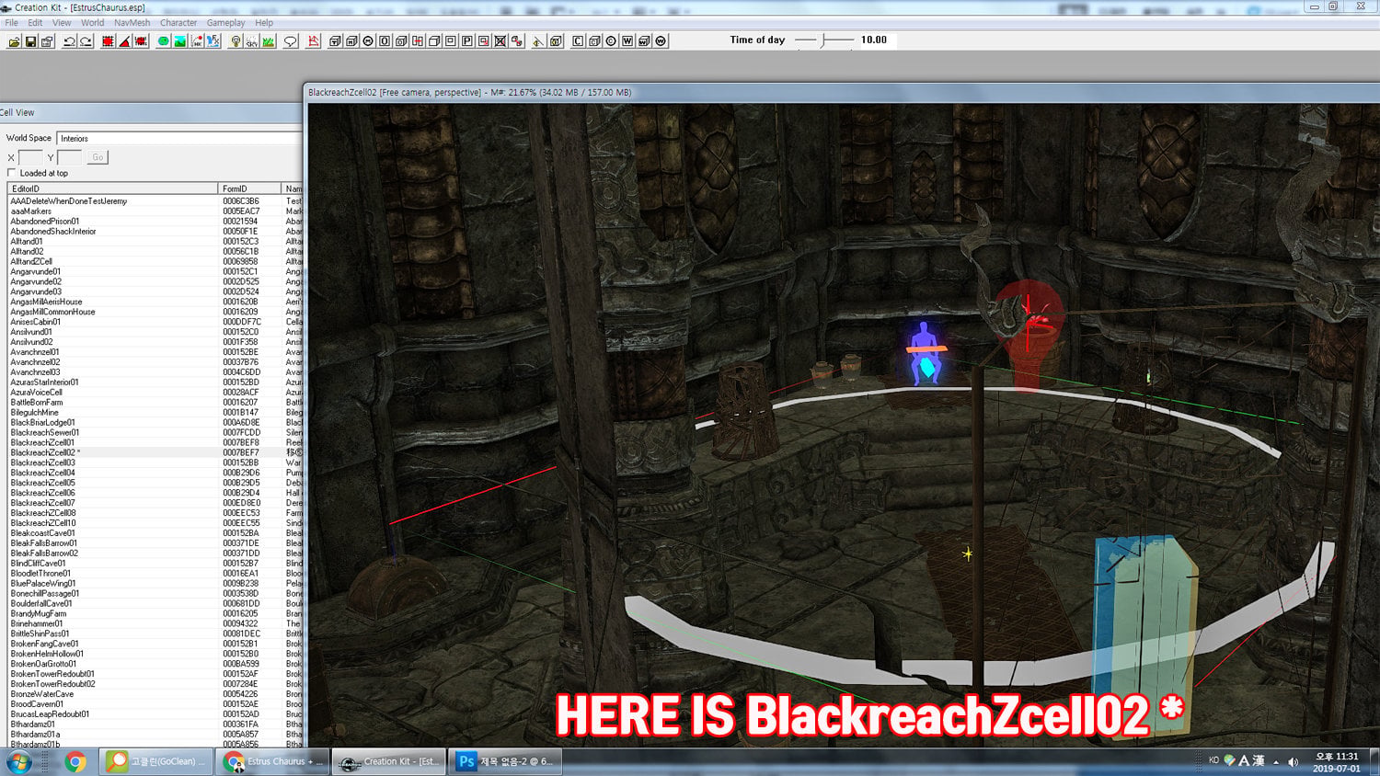Toggle the SKY rendering icon

[x=252, y=41]
